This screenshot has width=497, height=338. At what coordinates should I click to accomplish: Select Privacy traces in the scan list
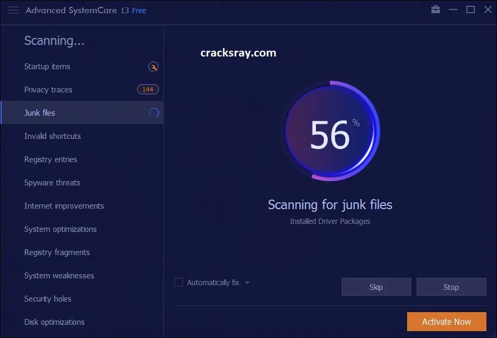pos(82,90)
